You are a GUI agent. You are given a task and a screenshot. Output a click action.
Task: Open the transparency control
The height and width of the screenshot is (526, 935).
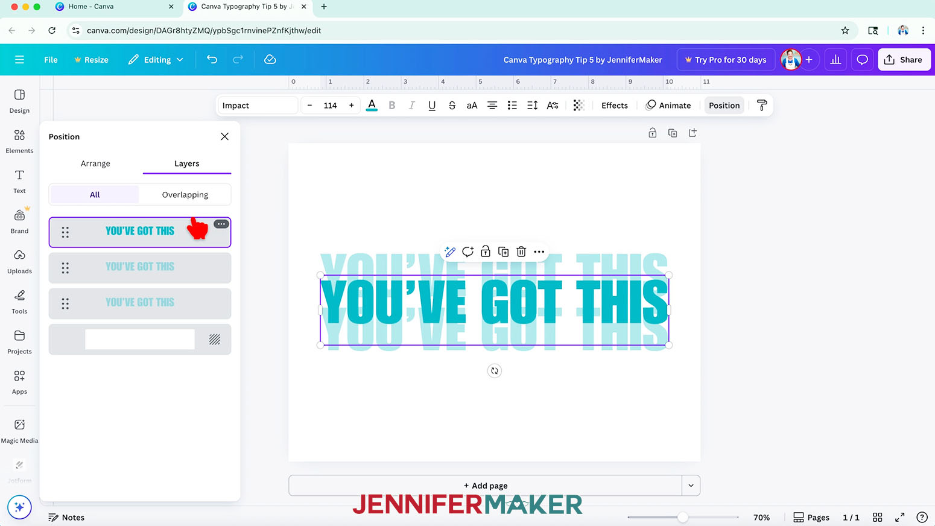coord(578,106)
